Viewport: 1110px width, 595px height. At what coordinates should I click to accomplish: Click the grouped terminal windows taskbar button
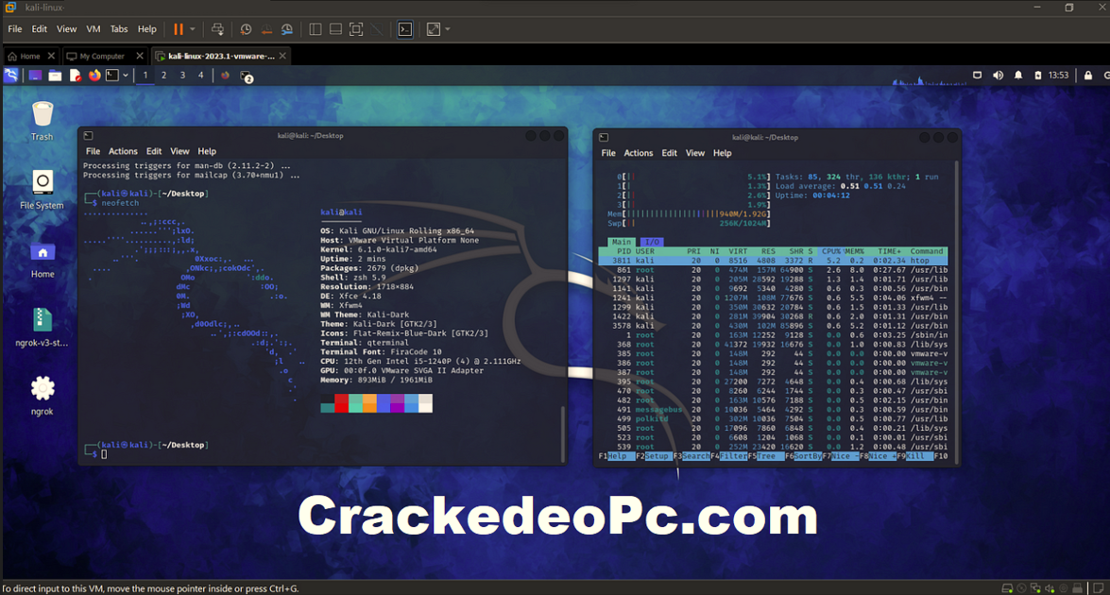click(x=247, y=76)
